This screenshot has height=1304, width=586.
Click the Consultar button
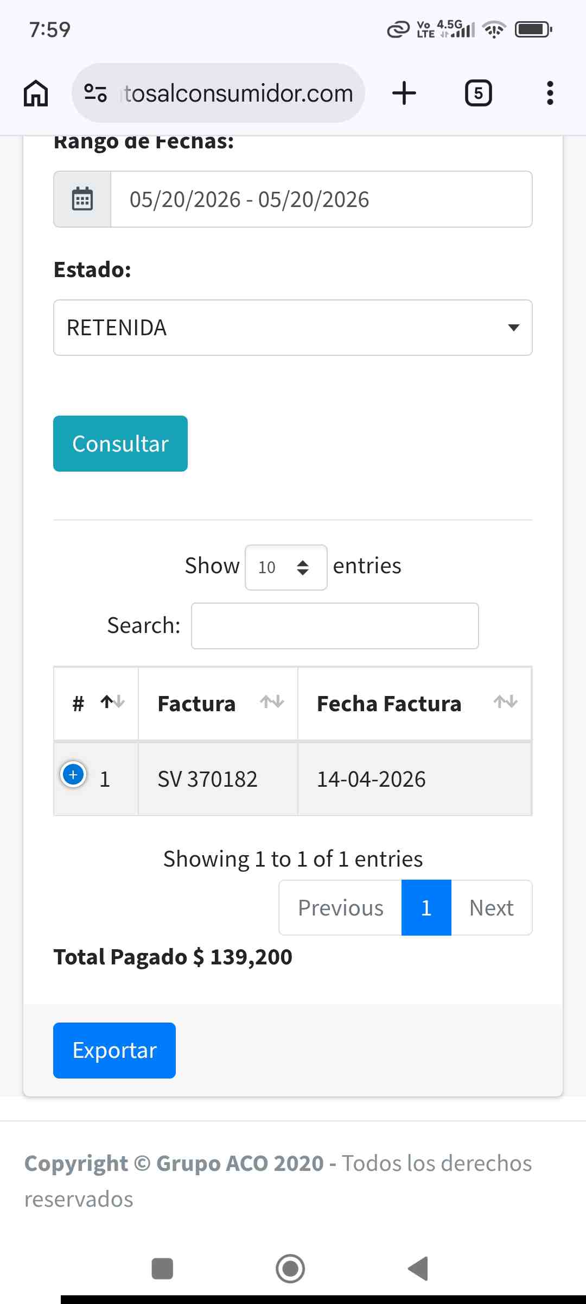tap(120, 443)
